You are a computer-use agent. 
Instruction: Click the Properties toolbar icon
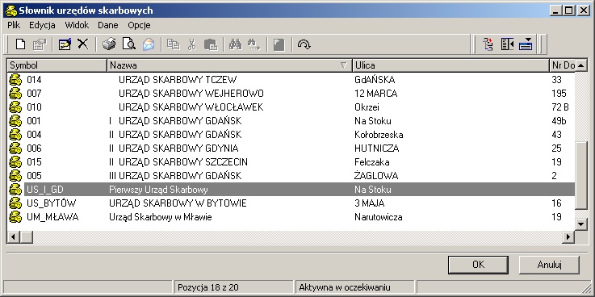pyautogui.click(x=39, y=44)
